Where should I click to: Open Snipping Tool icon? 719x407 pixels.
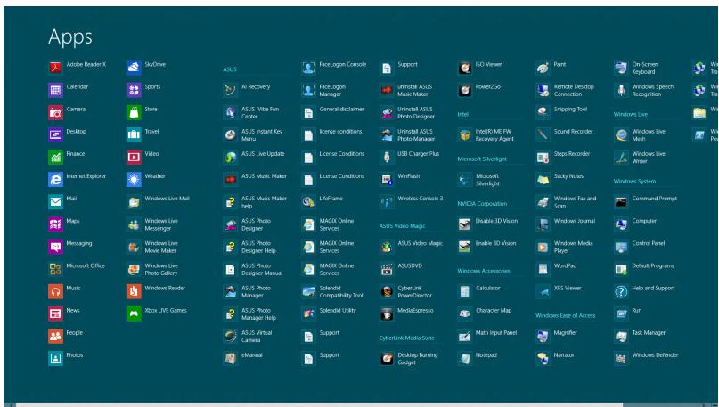pyautogui.click(x=543, y=112)
